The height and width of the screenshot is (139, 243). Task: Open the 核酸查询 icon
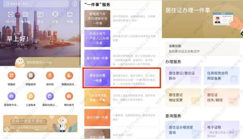(x=31, y=75)
